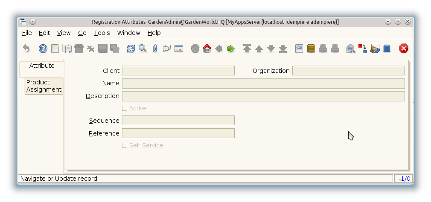Click the Description text field
The width and height of the screenshot is (431, 202).
[x=263, y=96]
